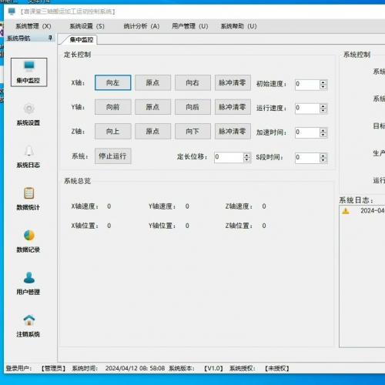385x385 pixels.
Task: Click Z轴 向上 button
Action: (112, 131)
